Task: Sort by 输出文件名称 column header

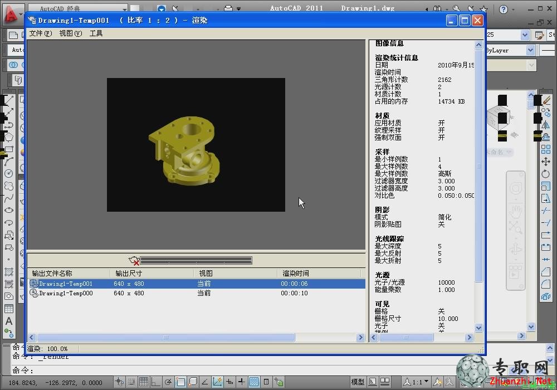Action: pos(69,273)
